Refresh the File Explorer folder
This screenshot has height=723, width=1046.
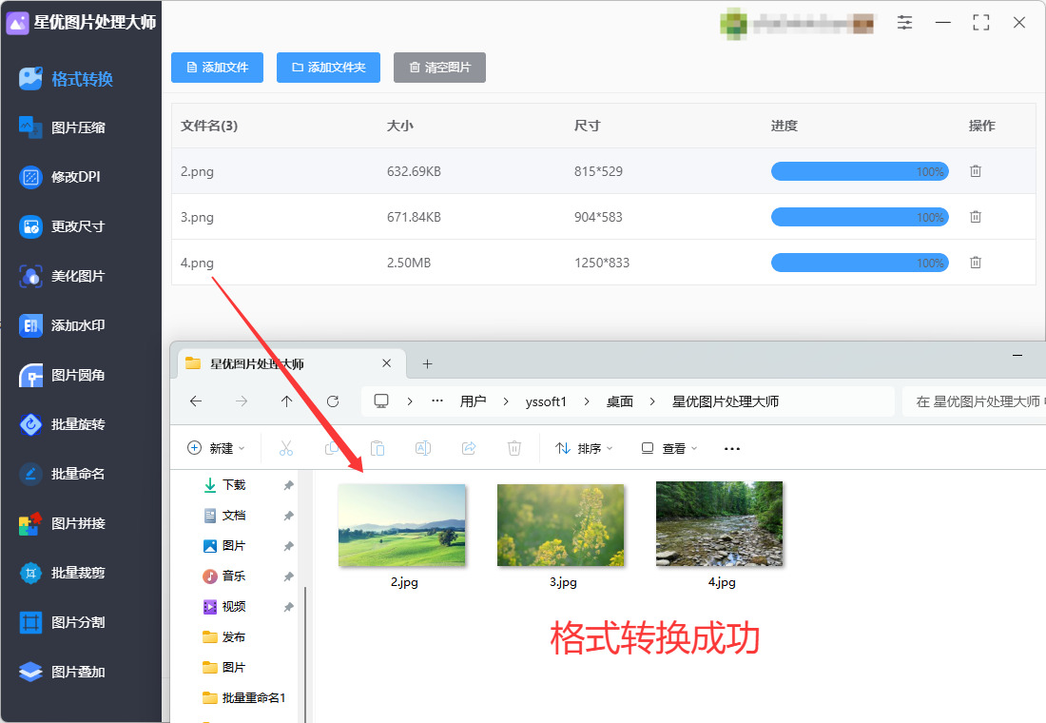point(333,401)
